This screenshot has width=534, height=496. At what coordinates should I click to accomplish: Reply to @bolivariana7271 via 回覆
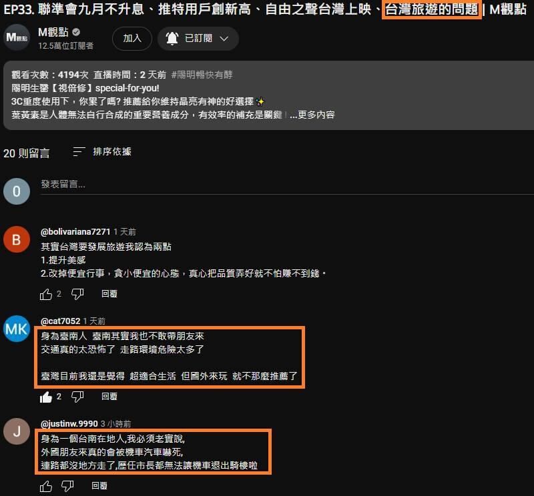[109, 294]
